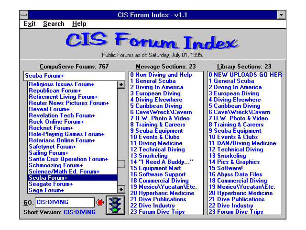Open the Exit menu

(30, 23)
